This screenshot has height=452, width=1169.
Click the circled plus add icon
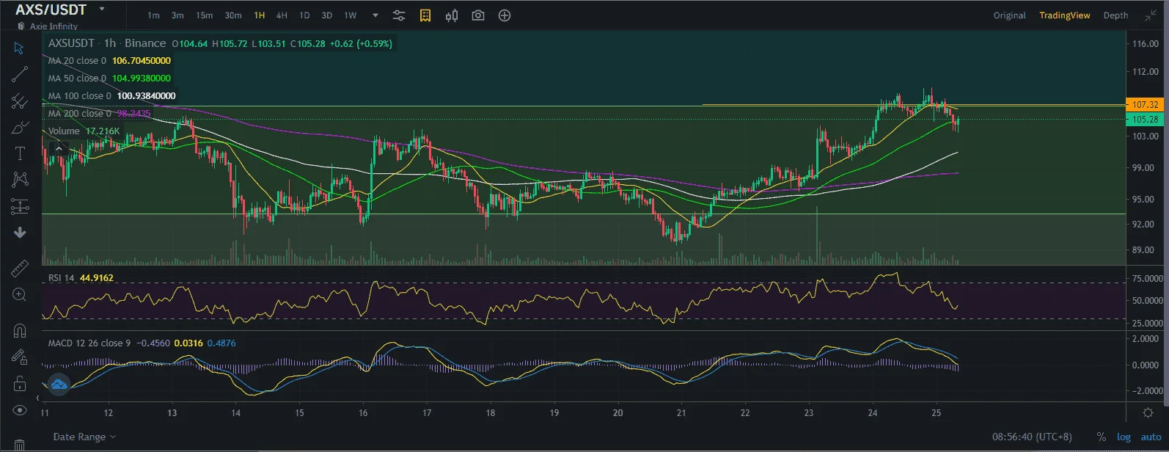tap(505, 15)
